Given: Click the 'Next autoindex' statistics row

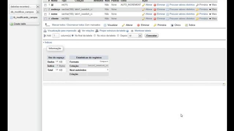Looking at the screenshot, I should click(x=89, y=70).
